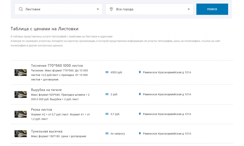
Task: Click the thumbnail image for Тиснение listing
Action: tap(20, 72)
